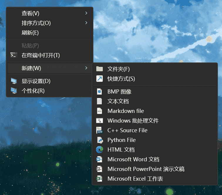Expand the 查看(V) submenu arrow
The image size is (222, 195).
(x=86, y=13)
